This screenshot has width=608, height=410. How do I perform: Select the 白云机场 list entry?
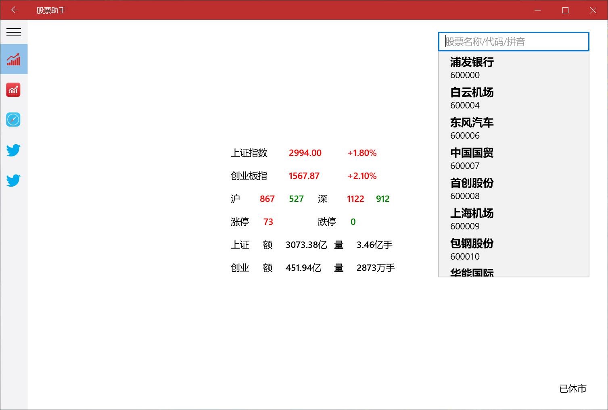(472, 92)
